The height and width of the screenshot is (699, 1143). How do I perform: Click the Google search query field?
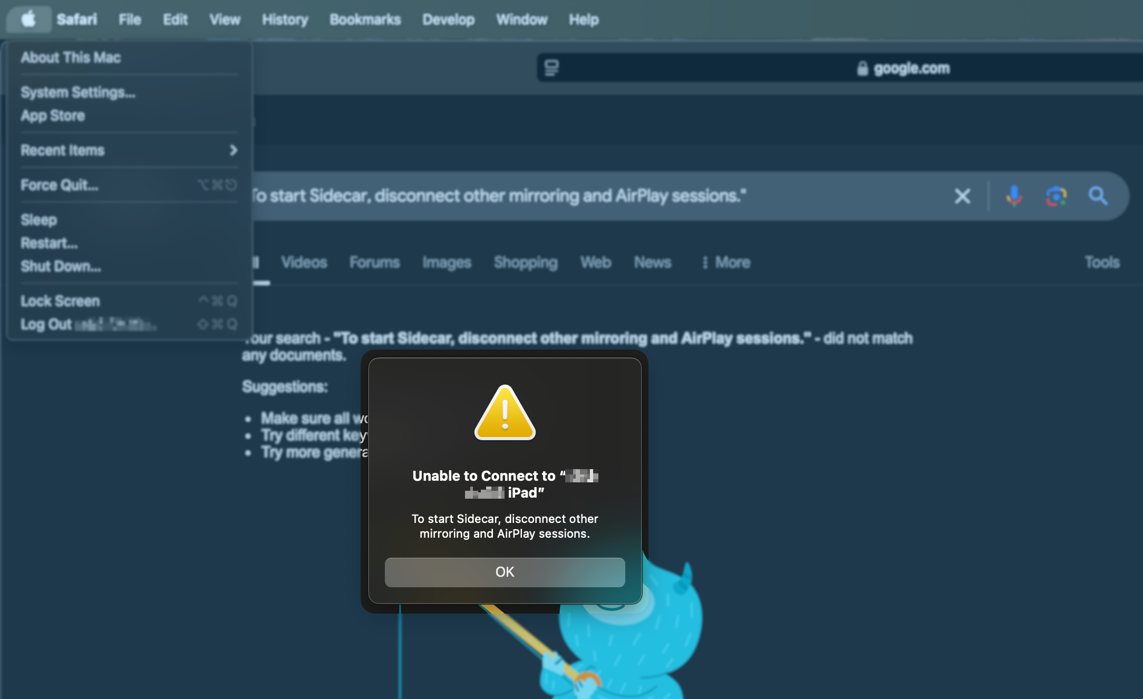(x=596, y=196)
